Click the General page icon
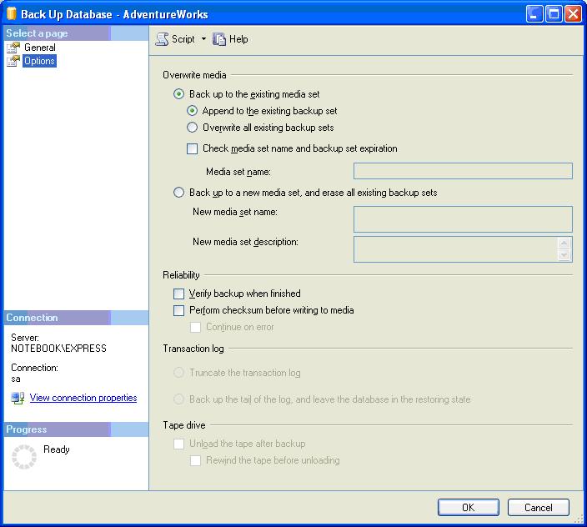The height and width of the screenshot is (527, 587). click(13, 48)
